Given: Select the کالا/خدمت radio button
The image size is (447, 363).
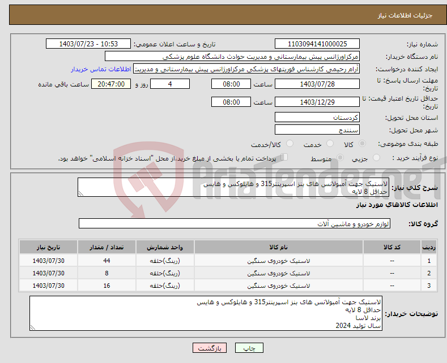Looking at the screenshot, I should (x=290, y=144).
